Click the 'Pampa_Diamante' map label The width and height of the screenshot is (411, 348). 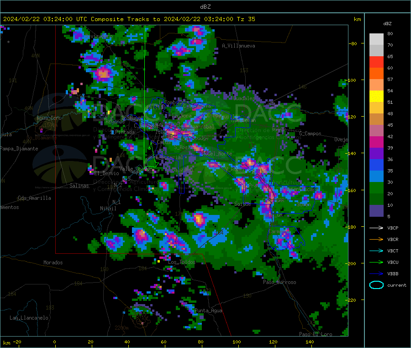pyautogui.click(x=19, y=149)
